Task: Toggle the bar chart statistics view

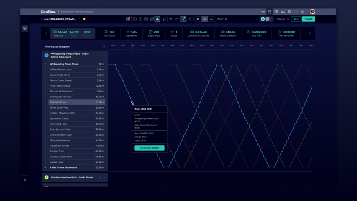Action: pos(157,19)
